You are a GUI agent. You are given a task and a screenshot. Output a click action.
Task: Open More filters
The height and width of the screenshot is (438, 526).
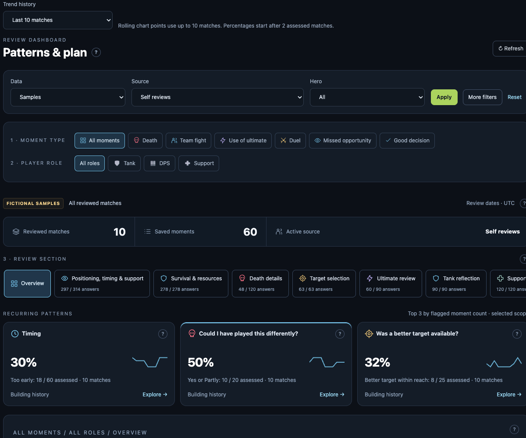click(x=483, y=97)
